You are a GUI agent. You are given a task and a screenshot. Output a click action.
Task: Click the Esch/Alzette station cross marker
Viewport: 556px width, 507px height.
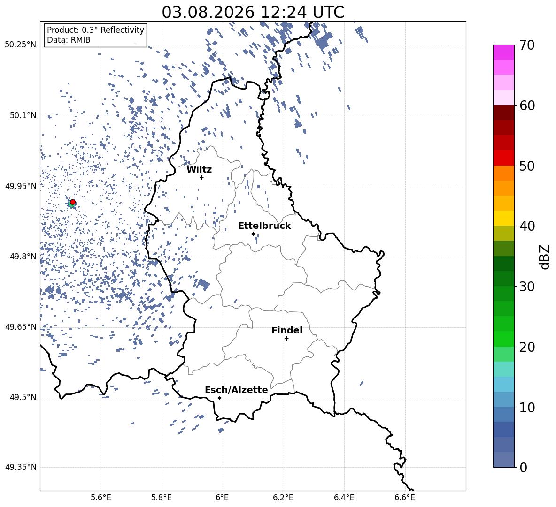[x=219, y=398]
